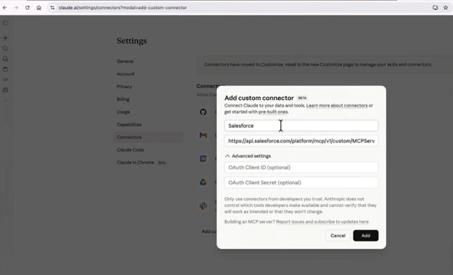The image size is (453, 275).
Task: Open chats icon in left sidebar
Action: click(5, 59)
